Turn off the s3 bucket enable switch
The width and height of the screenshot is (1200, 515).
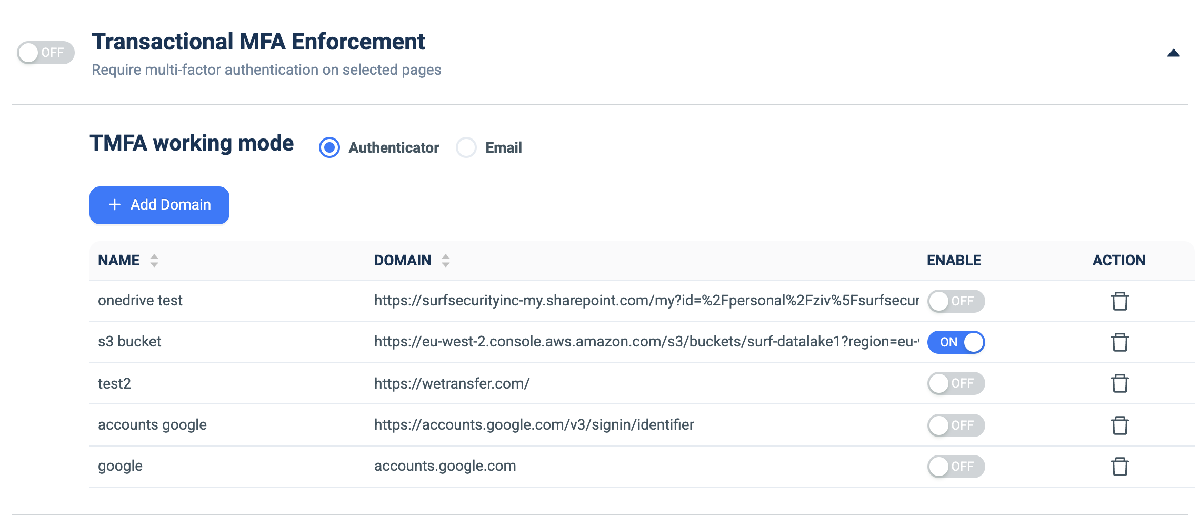(956, 342)
